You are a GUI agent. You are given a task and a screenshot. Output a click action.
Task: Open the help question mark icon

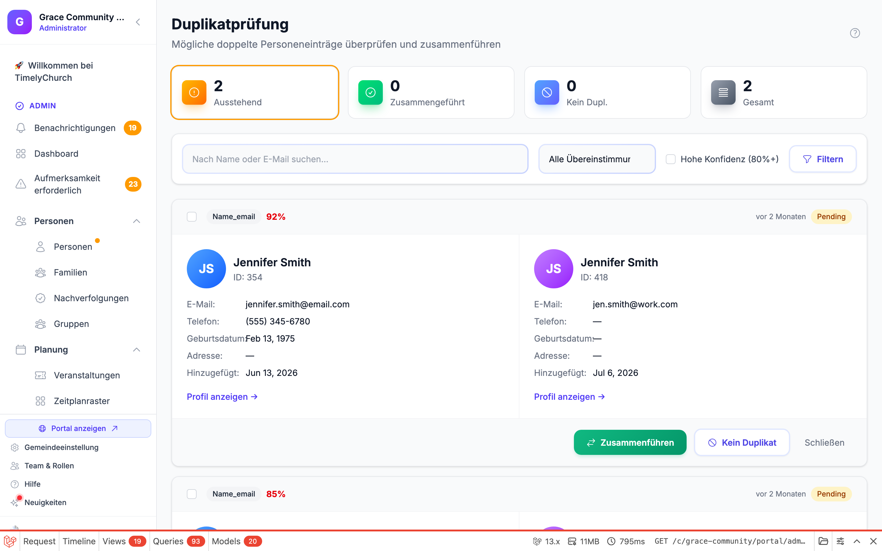click(x=855, y=33)
